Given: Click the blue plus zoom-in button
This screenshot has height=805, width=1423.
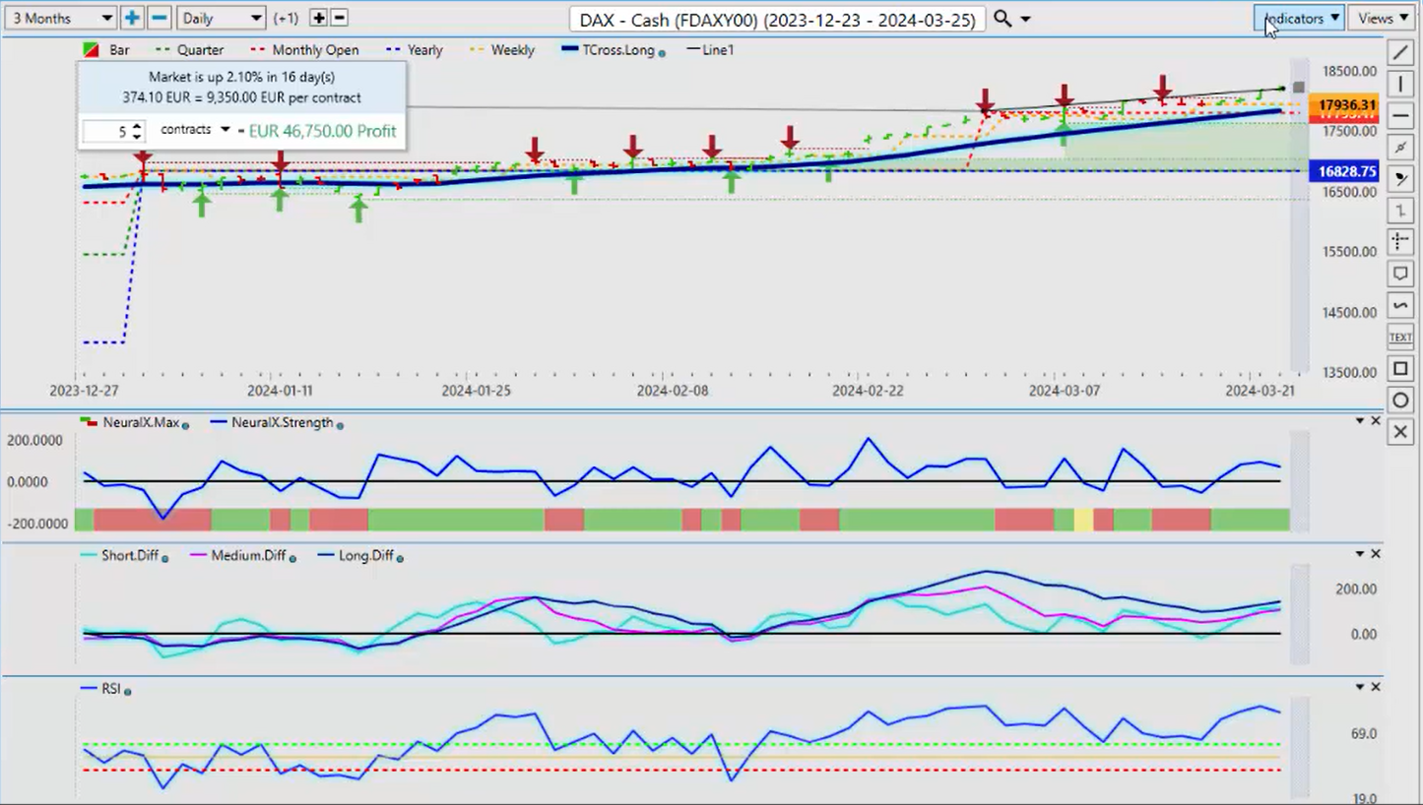Looking at the screenshot, I should click(132, 18).
